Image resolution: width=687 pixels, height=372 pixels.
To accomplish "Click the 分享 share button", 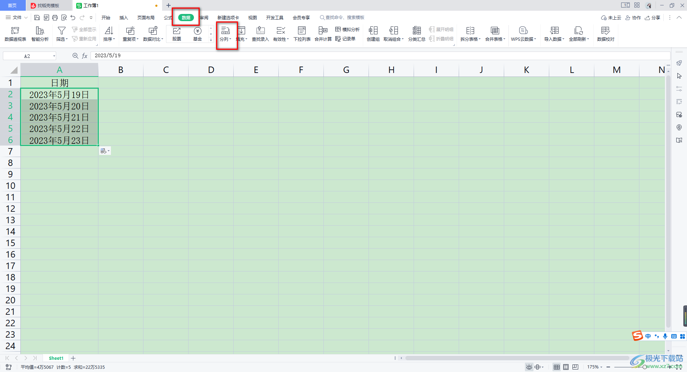I will [653, 18].
